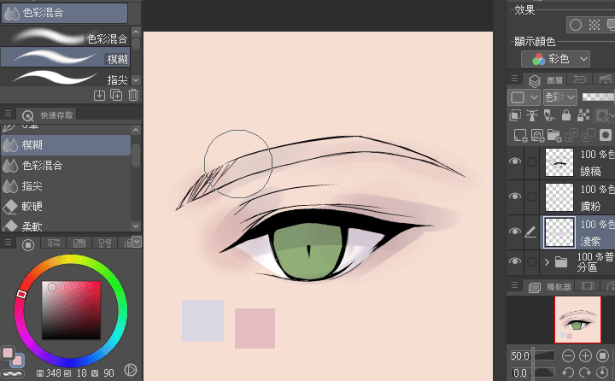The height and width of the screenshot is (381, 615).
Task: Click the color space switch arrow icon
Action: click(131, 370)
